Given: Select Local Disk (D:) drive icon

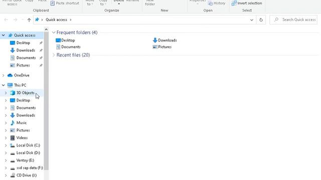Looking at the screenshot, I should pyautogui.click(x=13, y=153).
